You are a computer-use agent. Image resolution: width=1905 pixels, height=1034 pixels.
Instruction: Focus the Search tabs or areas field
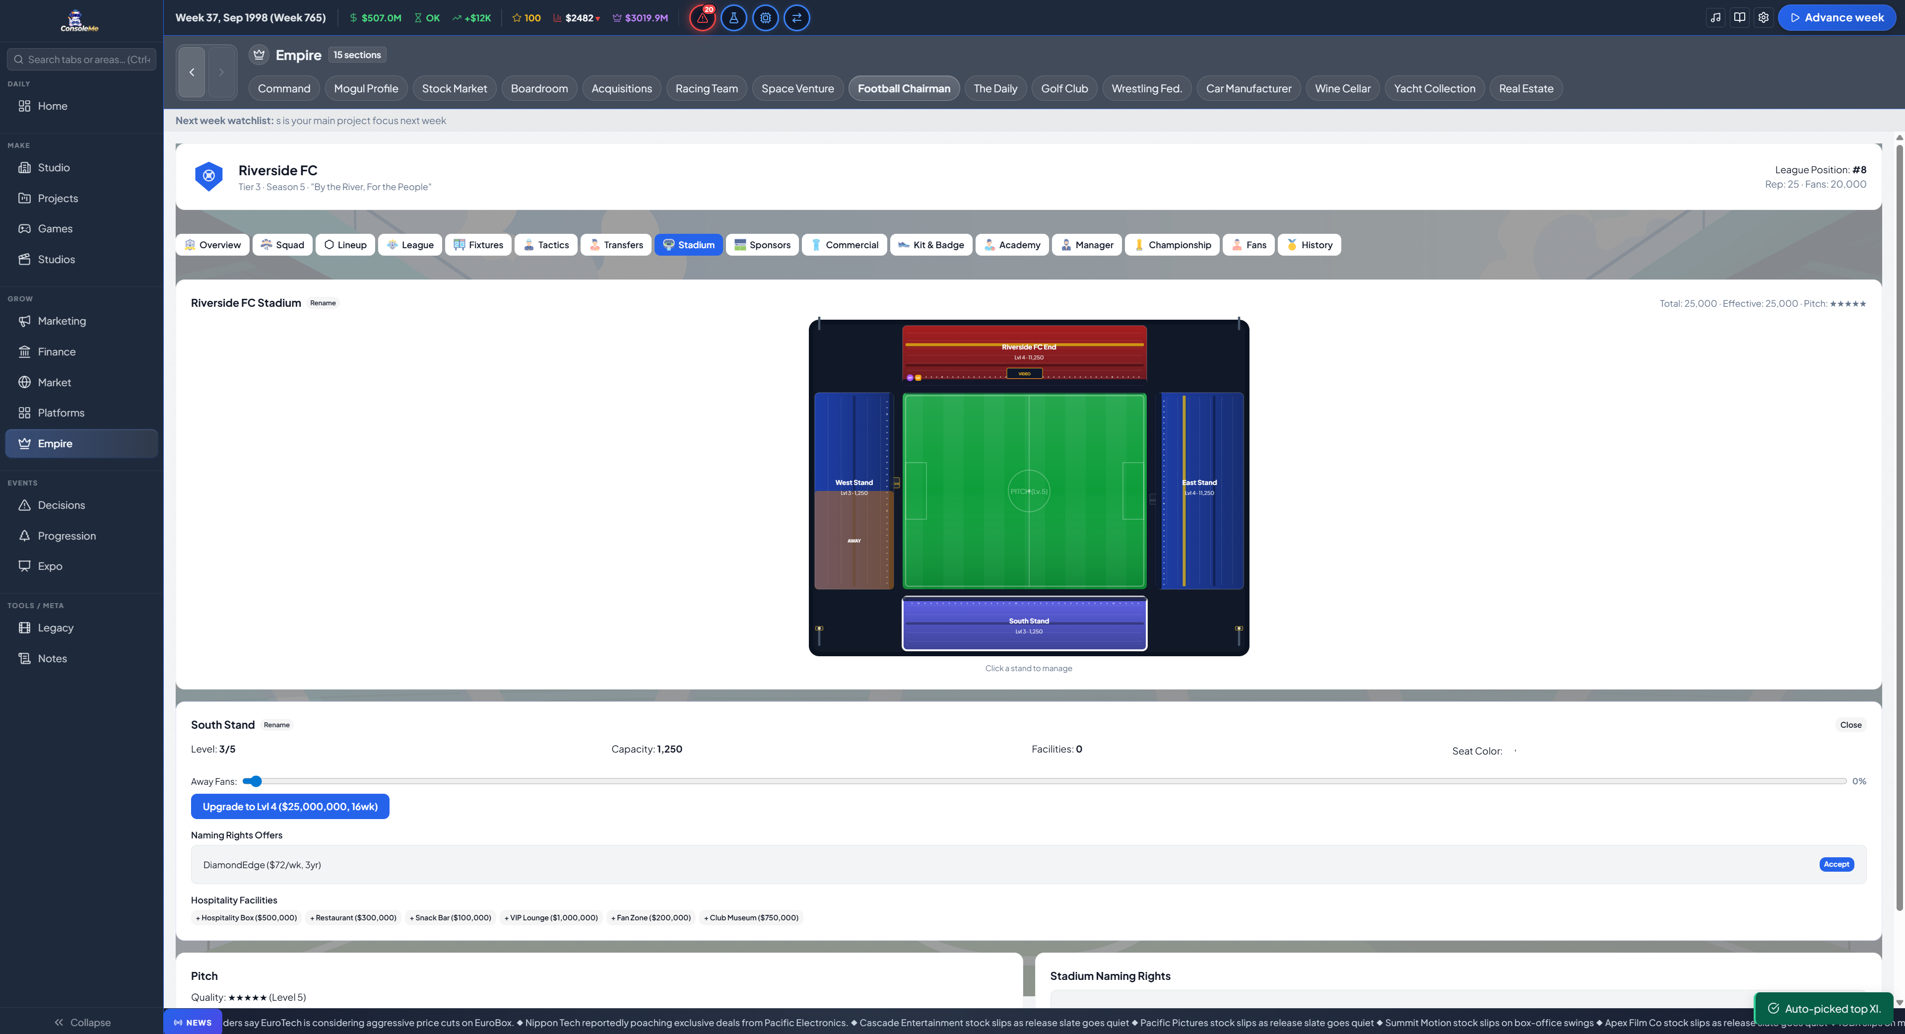[x=81, y=59]
